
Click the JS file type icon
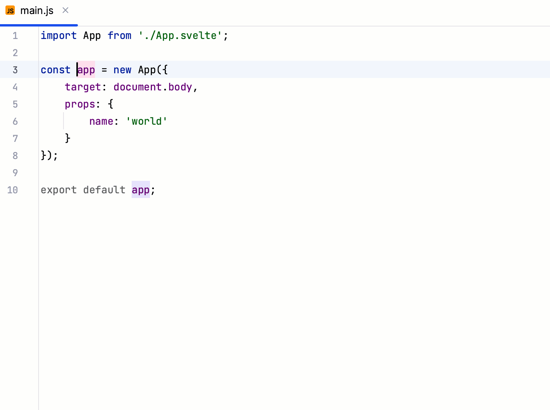coord(10,10)
